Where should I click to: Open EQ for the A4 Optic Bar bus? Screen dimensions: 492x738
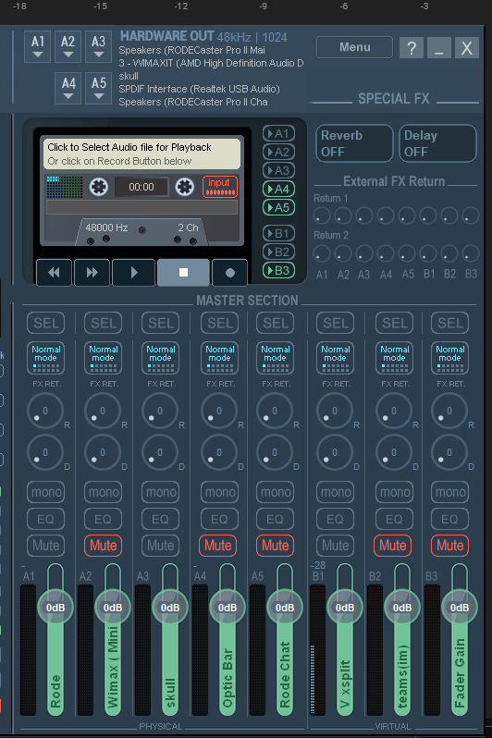tap(219, 519)
